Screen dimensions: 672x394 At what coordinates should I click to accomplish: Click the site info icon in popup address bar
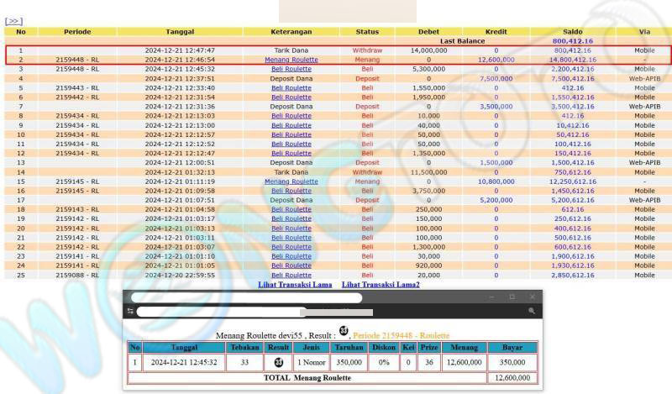[130, 311]
